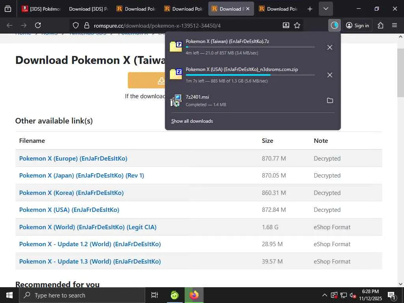Open the Windows Start menu
404x303 pixels.
tap(9, 295)
